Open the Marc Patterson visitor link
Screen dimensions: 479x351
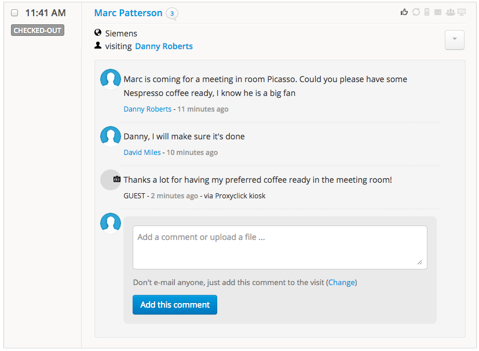128,13
